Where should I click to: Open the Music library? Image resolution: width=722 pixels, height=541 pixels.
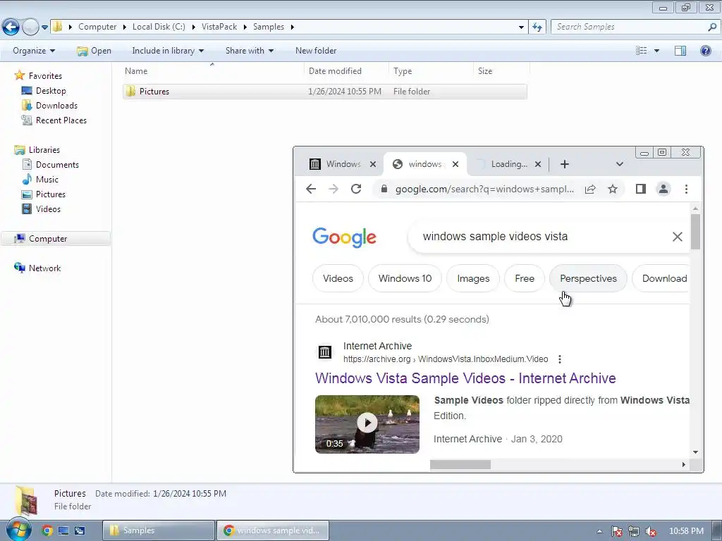[47, 180]
